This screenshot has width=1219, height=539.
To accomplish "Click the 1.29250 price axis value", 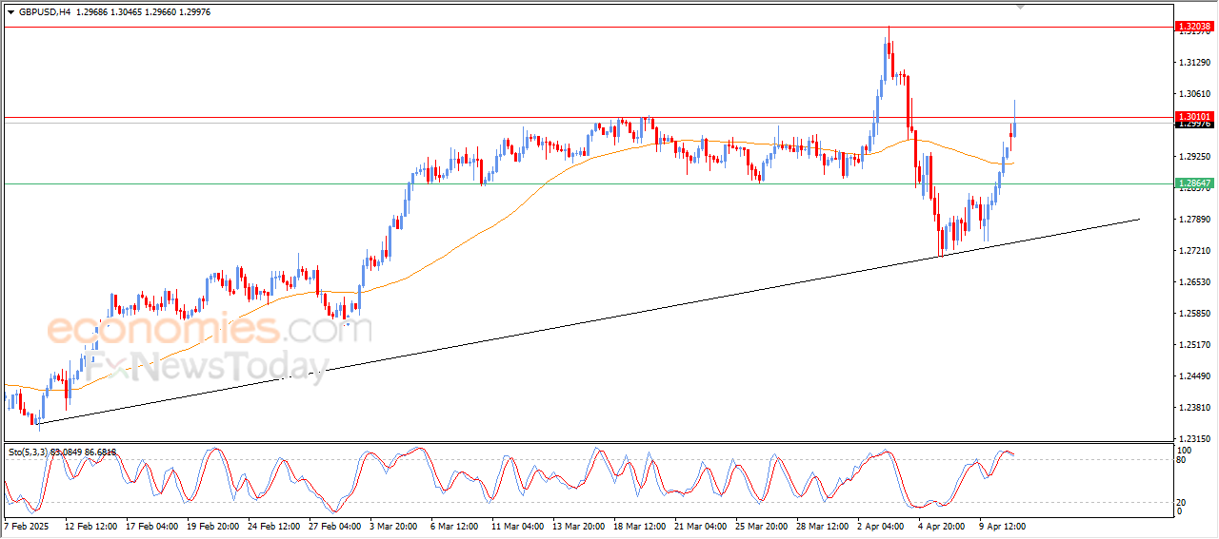I will click(x=1194, y=156).
